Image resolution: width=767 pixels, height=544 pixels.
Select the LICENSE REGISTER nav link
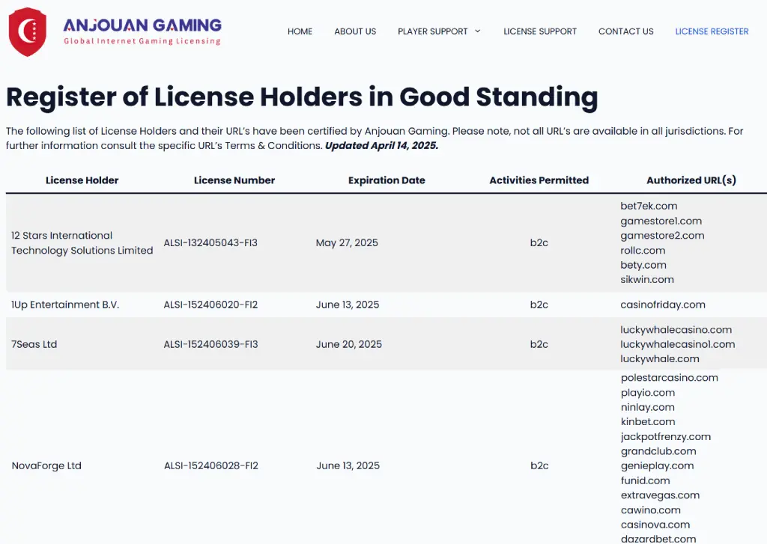click(712, 31)
